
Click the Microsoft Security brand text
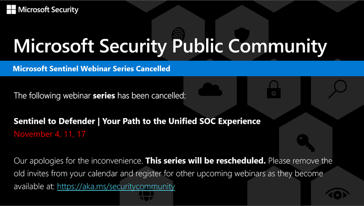click(x=48, y=10)
